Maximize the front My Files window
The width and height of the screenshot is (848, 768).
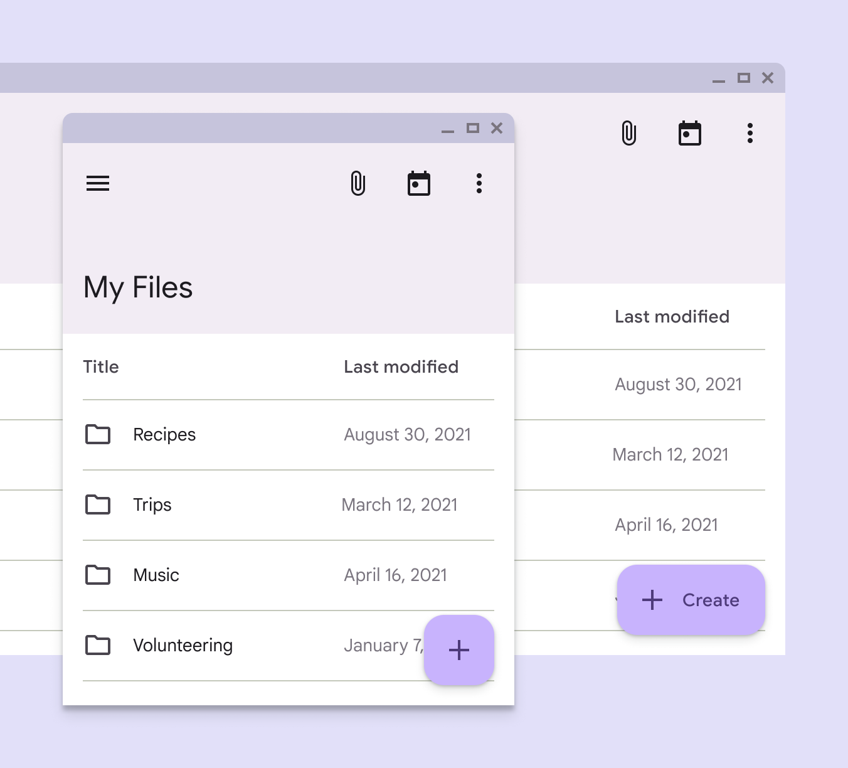(x=473, y=128)
